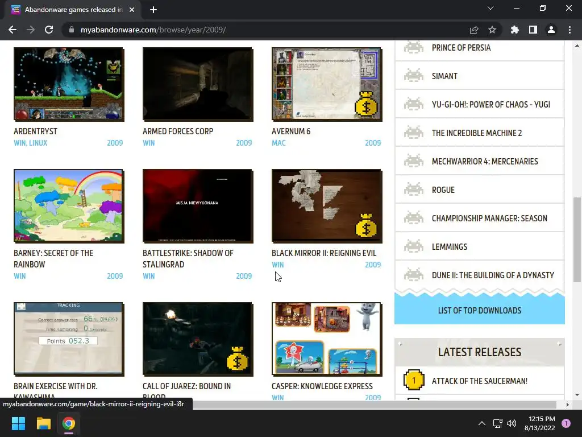This screenshot has height=437, width=582.
Task: Click Armed Forces Corp title link
Action: tap(178, 131)
